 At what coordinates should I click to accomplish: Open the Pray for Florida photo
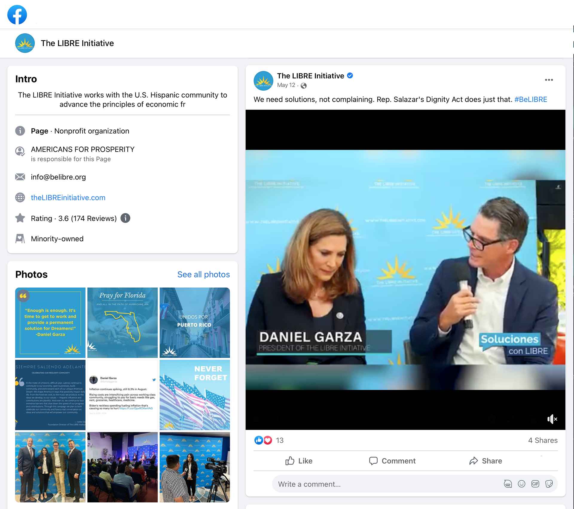[122, 322]
